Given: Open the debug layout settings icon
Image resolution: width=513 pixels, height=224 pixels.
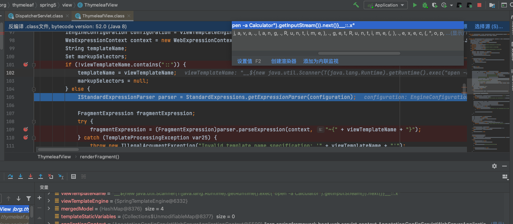Looking at the screenshot, I should click(x=505, y=176).
